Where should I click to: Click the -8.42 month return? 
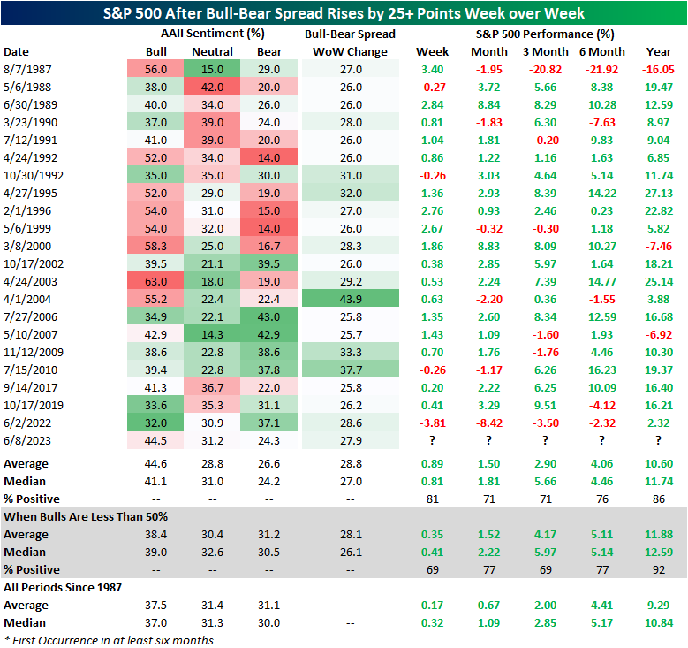(x=488, y=423)
